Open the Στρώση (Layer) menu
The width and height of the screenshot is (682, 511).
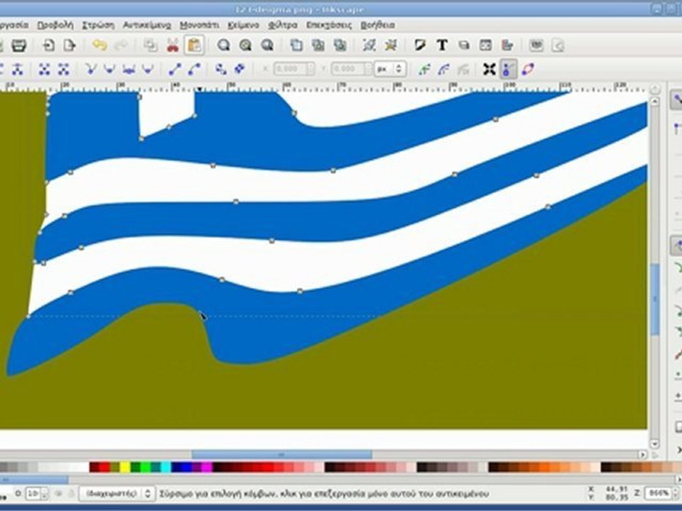[98, 26]
